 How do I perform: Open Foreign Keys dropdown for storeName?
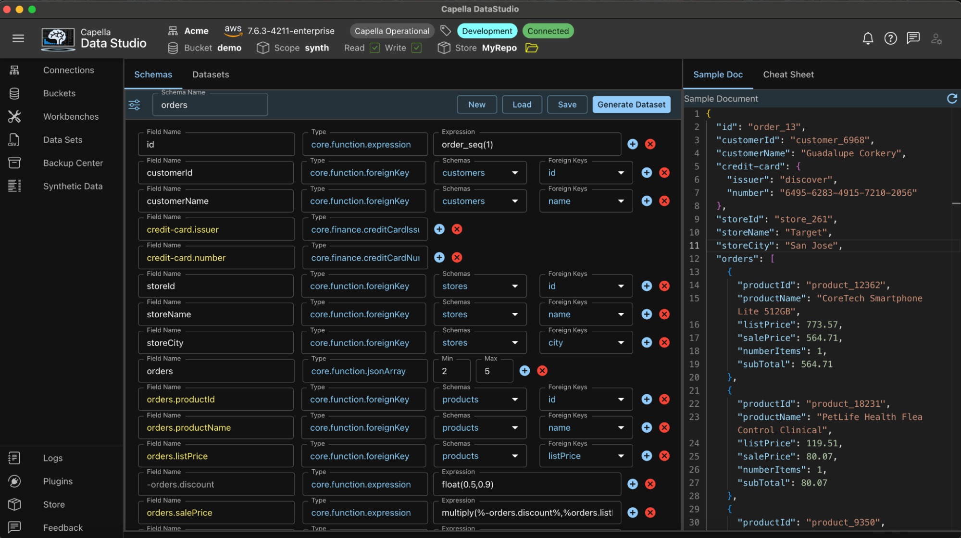tap(586, 314)
